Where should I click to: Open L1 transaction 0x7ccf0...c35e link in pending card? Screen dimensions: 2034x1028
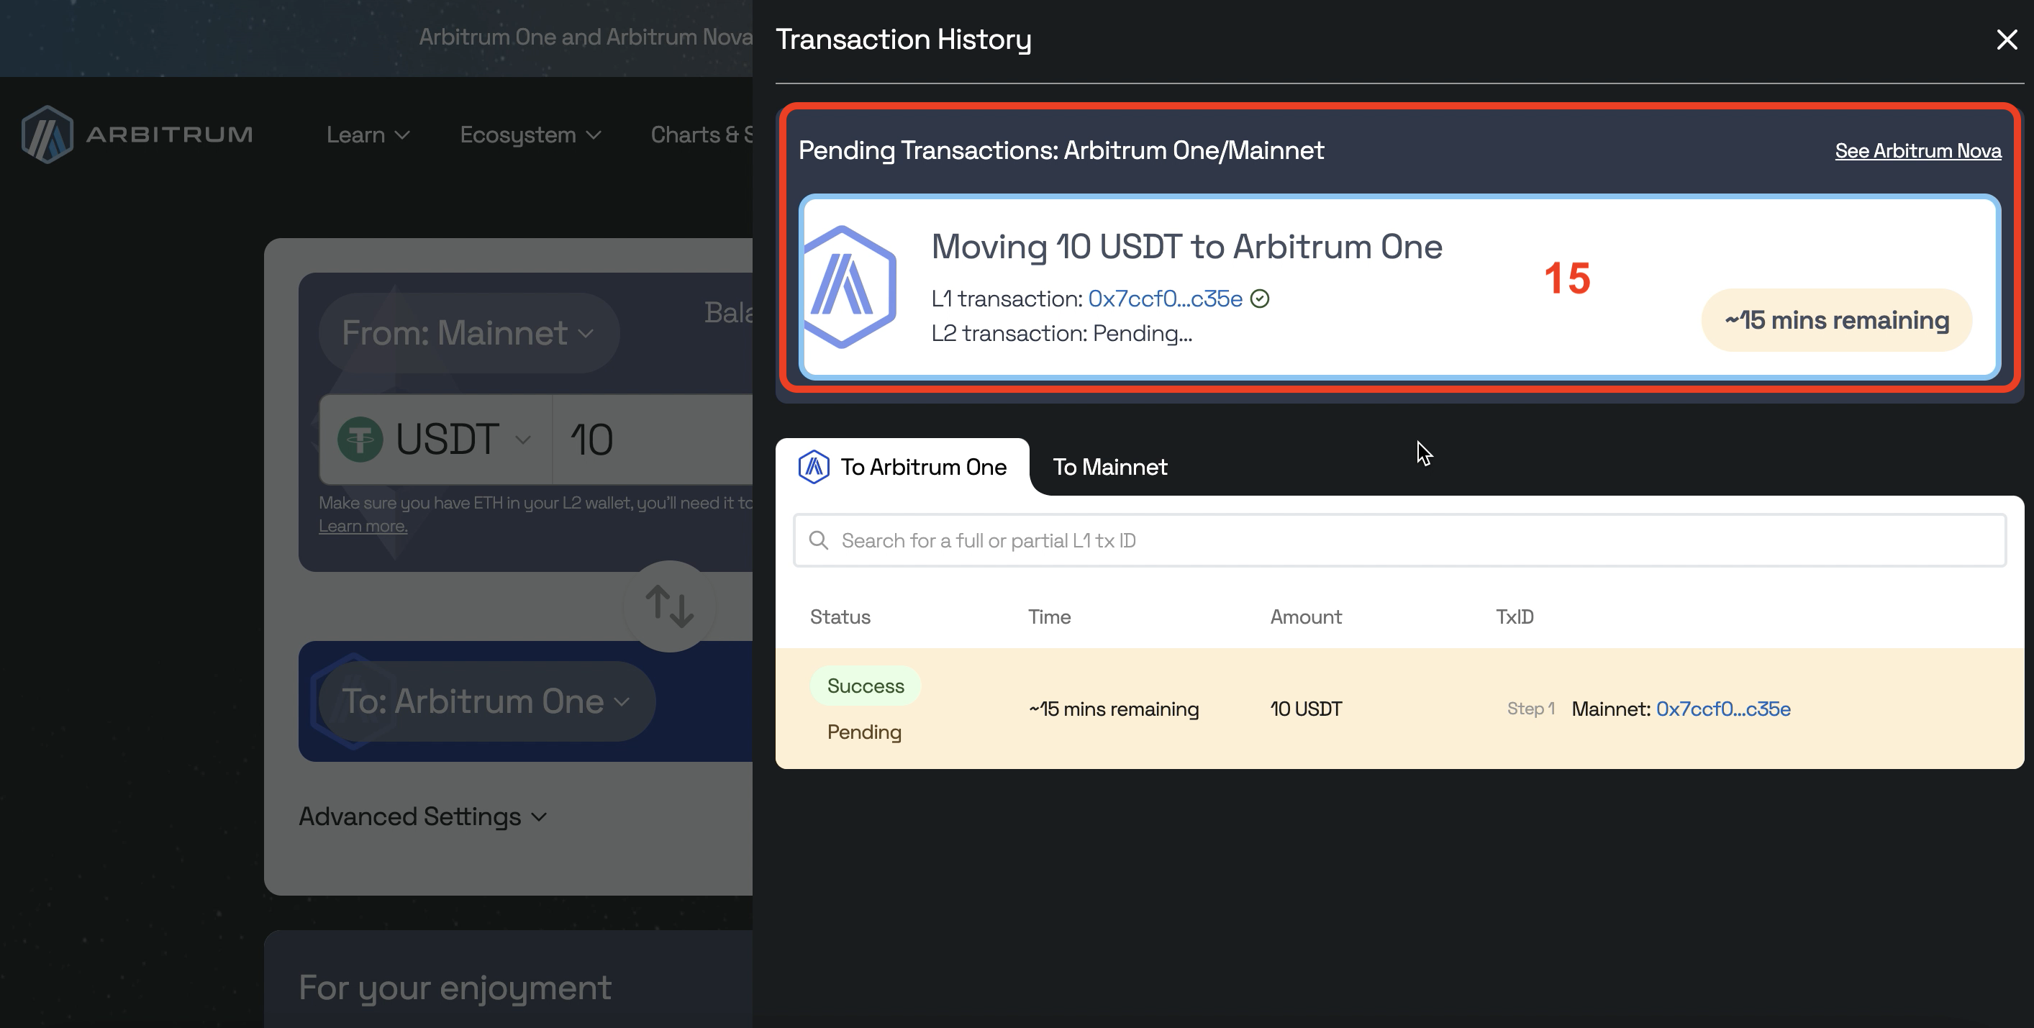pos(1165,299)
